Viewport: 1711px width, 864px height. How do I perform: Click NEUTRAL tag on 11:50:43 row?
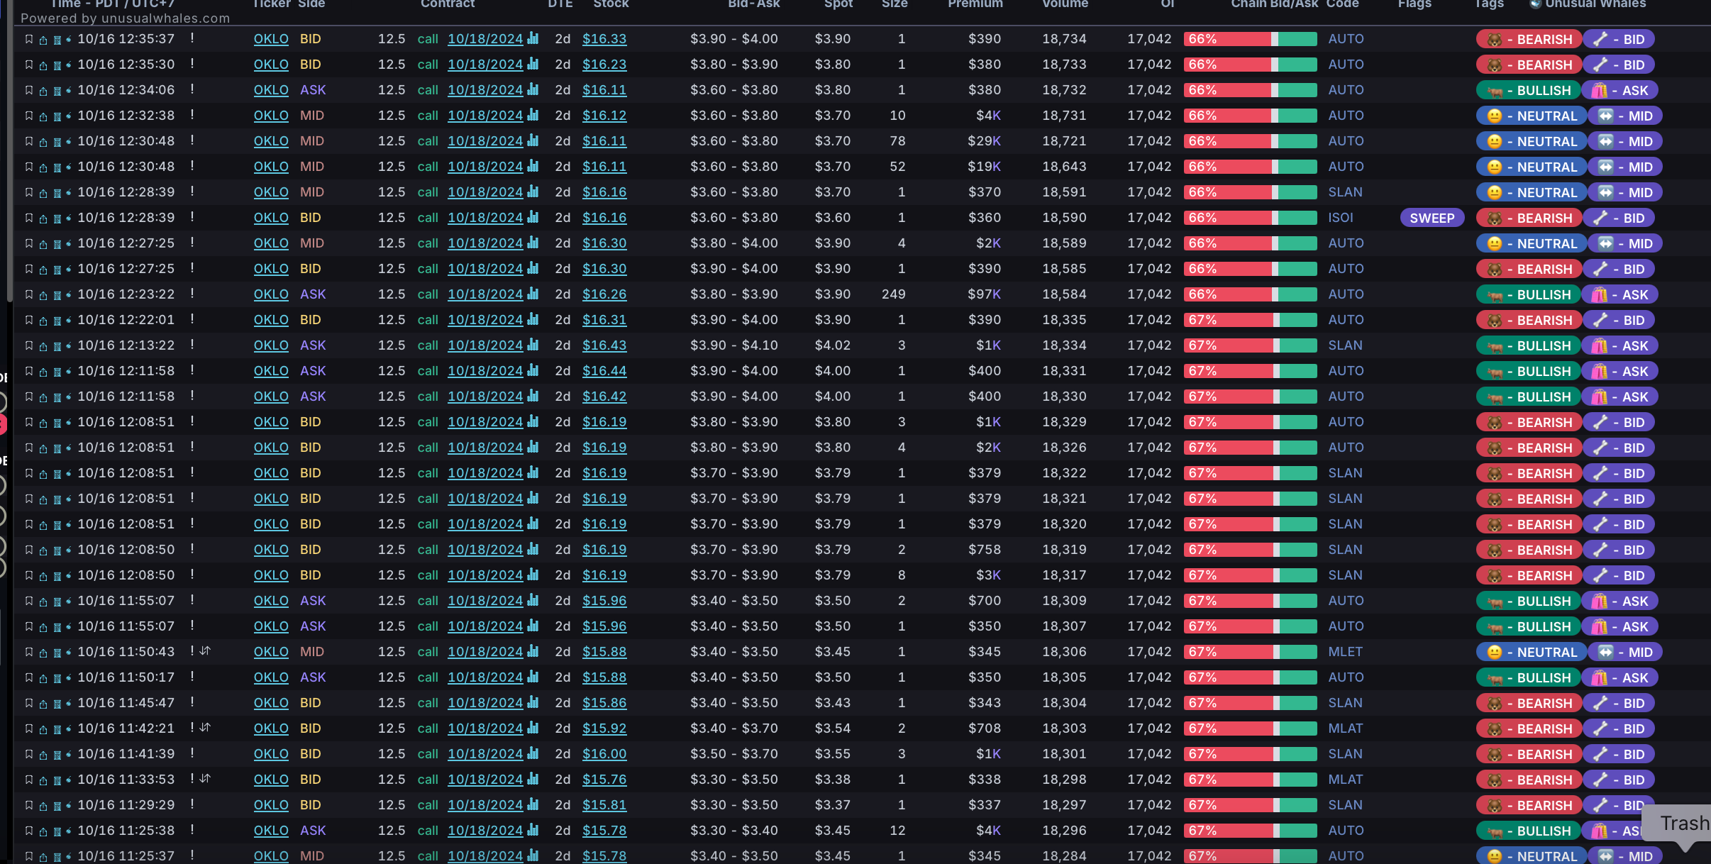[1530, 653]
